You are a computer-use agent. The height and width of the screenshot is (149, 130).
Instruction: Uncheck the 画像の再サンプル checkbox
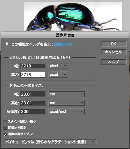[5, 134]
